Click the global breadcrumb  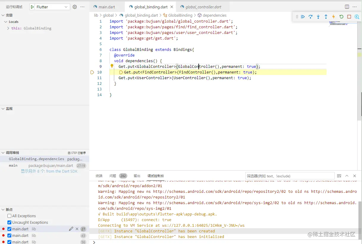click(108, 15)
